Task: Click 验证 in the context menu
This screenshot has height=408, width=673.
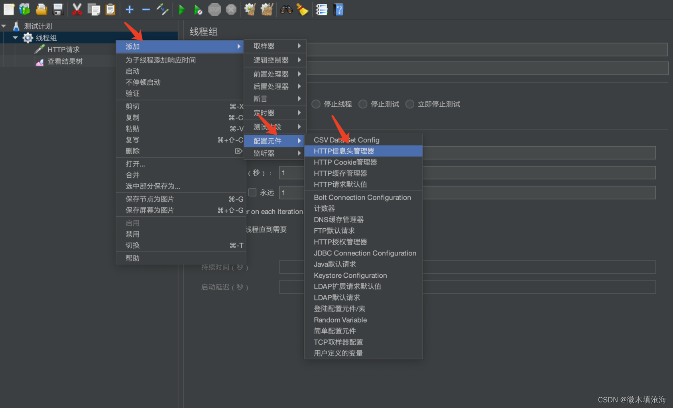Action: (181, 94)
